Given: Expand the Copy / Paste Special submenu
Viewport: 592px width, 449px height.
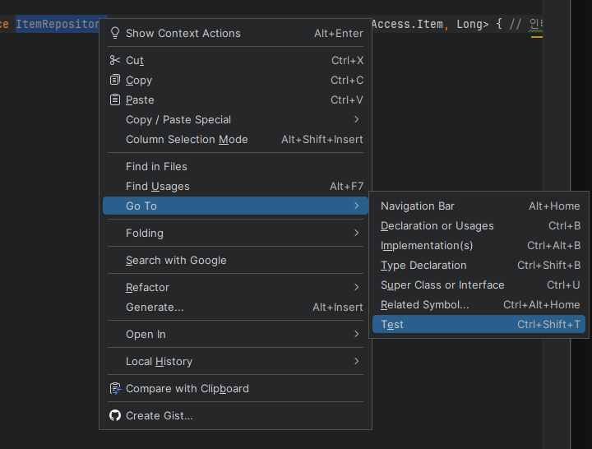Looking at the screenshot, I should coord(356,119).
